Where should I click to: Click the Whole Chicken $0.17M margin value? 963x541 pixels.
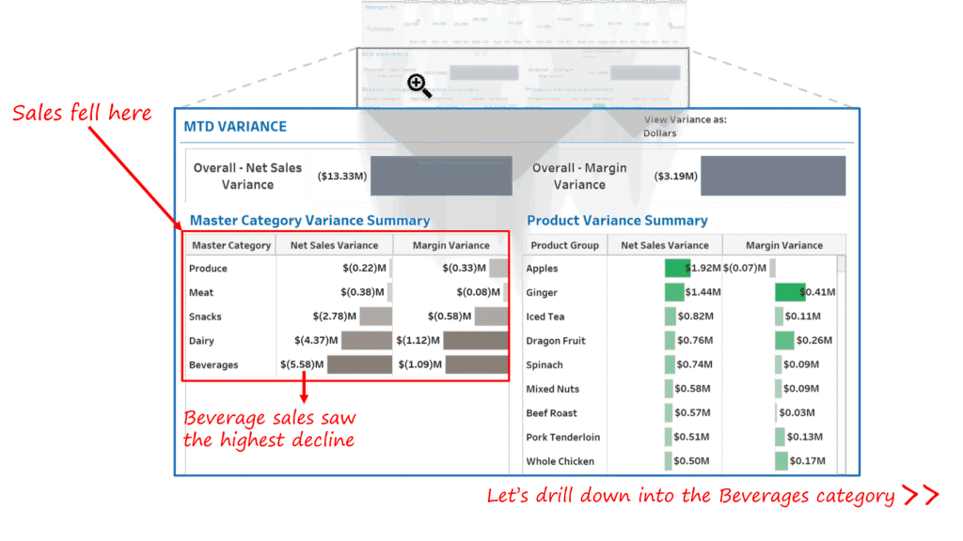pyautogui.click(x=807, y=460)
